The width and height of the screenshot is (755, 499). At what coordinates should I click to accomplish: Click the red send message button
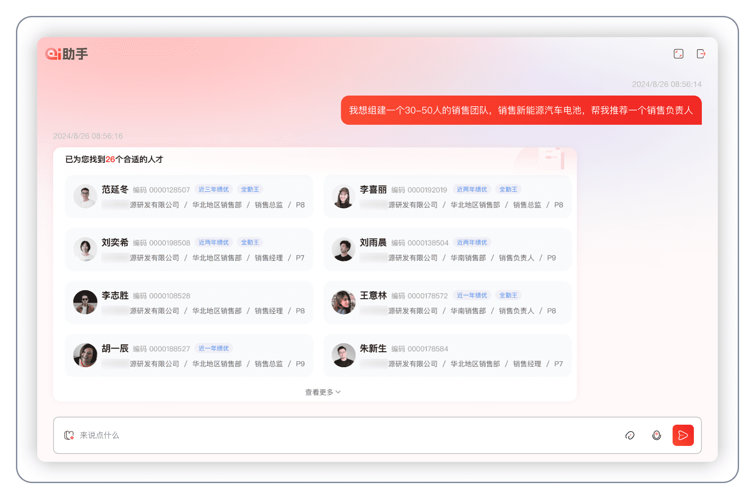click(x=683, y=435)
